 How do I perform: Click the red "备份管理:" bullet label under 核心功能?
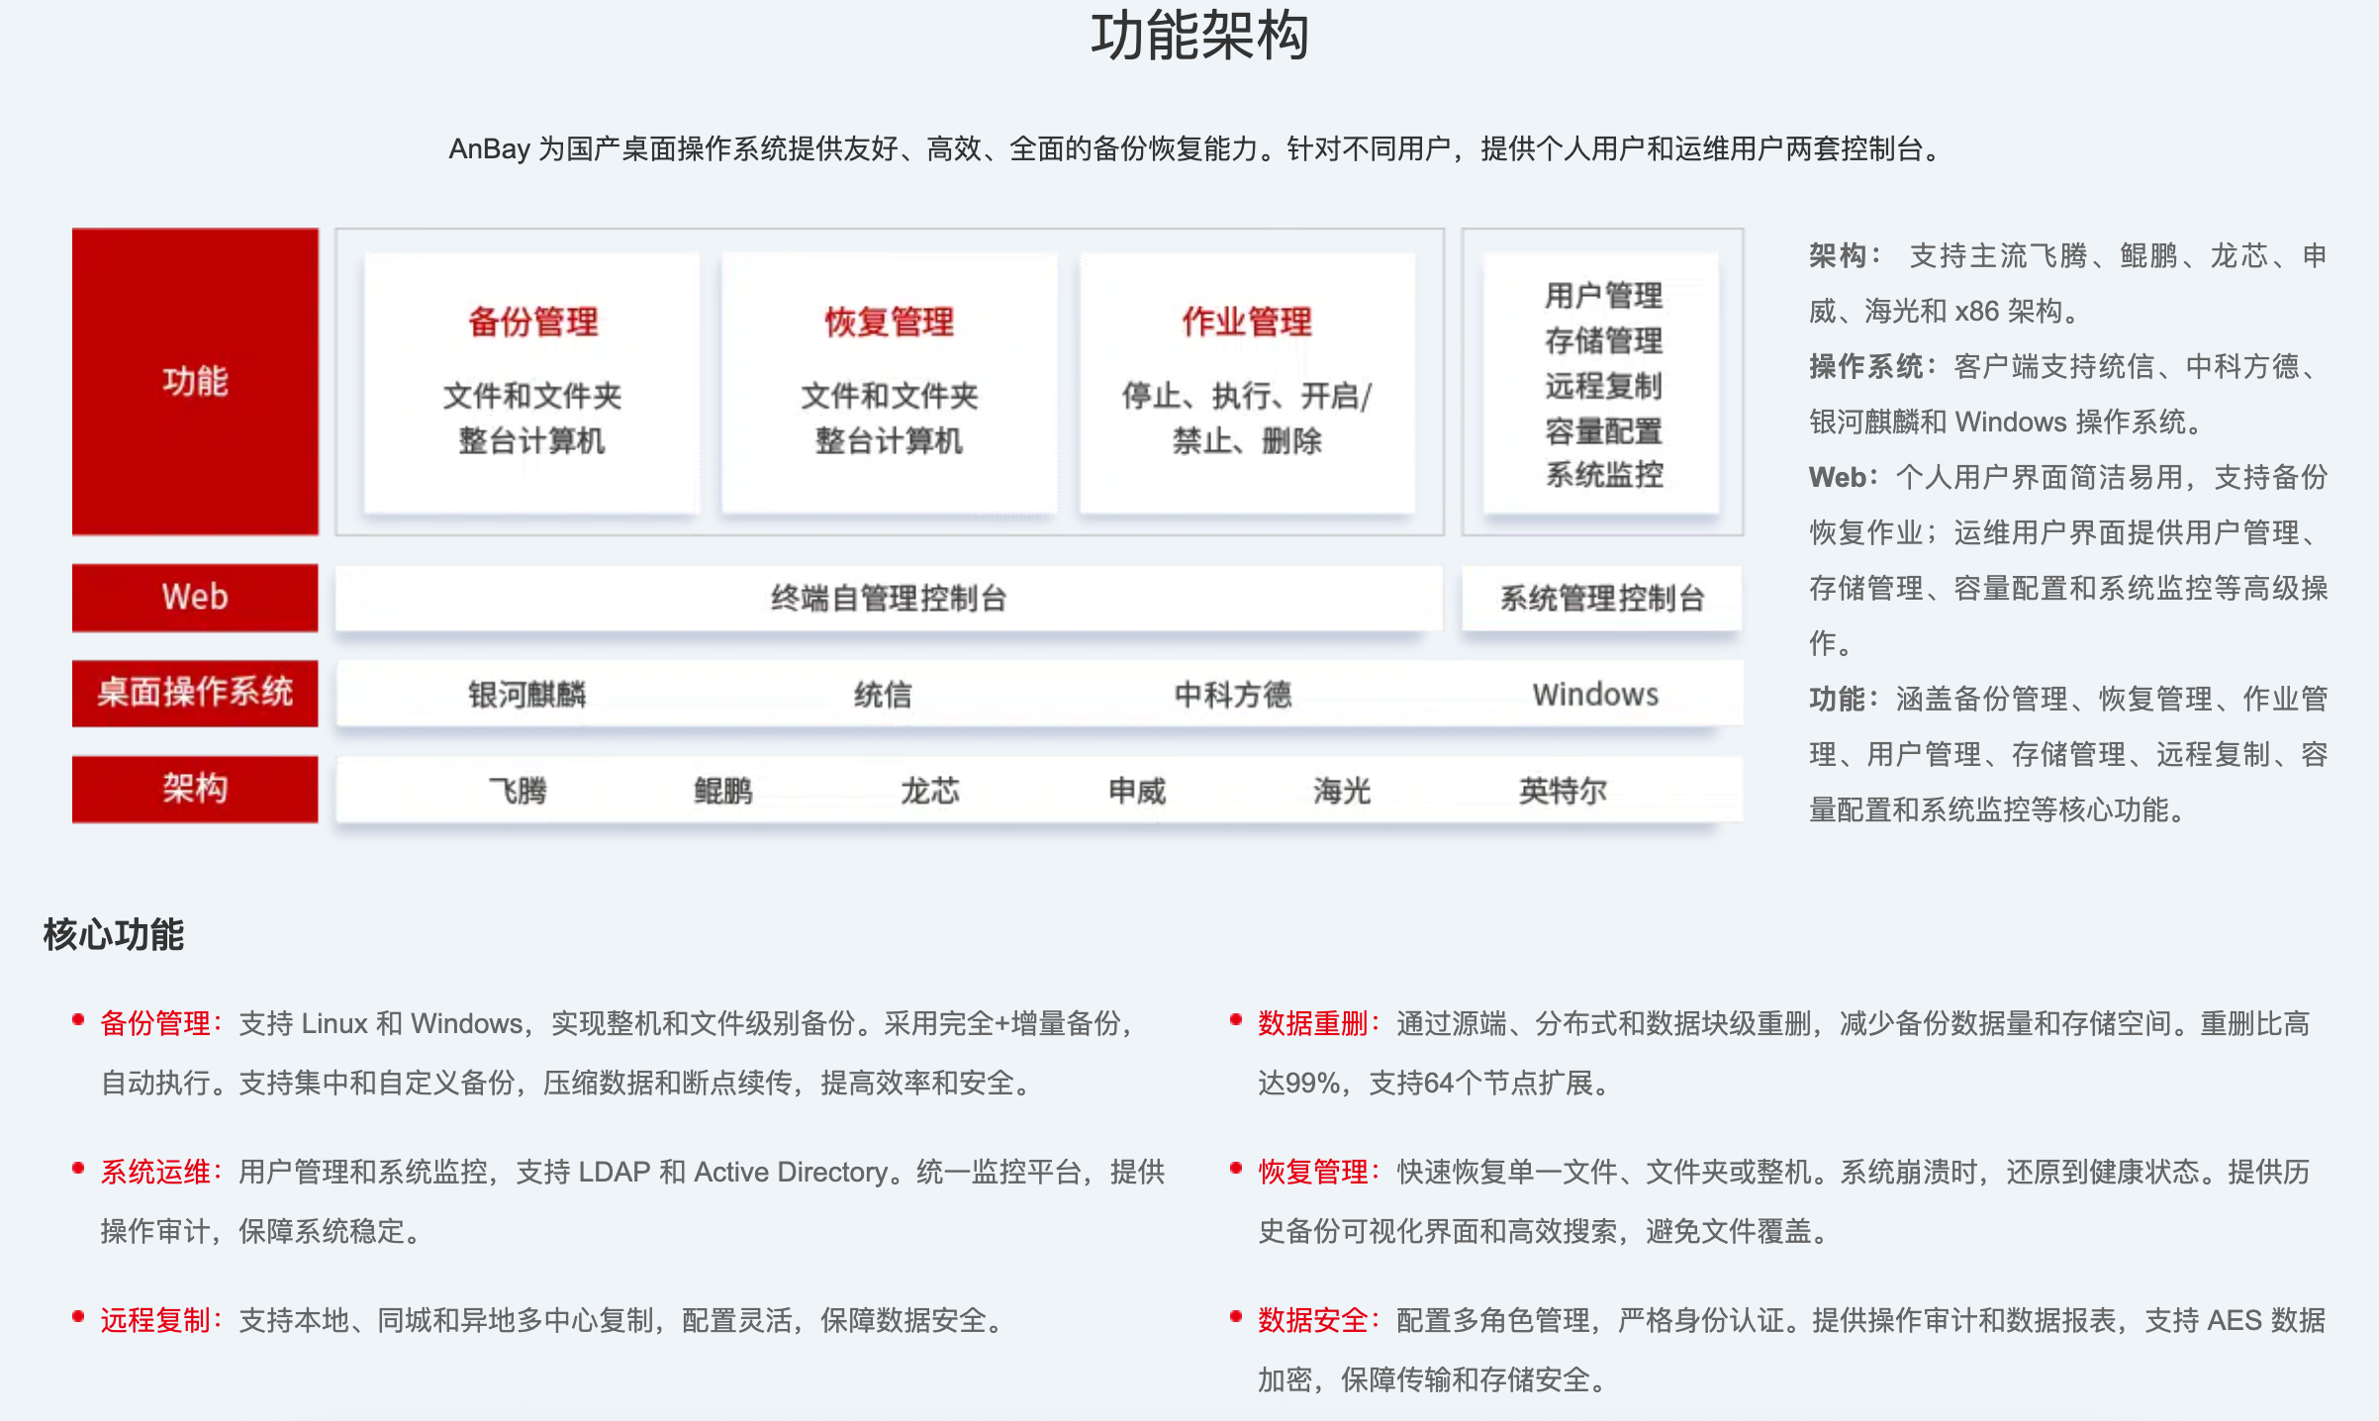coord(162,1023)
